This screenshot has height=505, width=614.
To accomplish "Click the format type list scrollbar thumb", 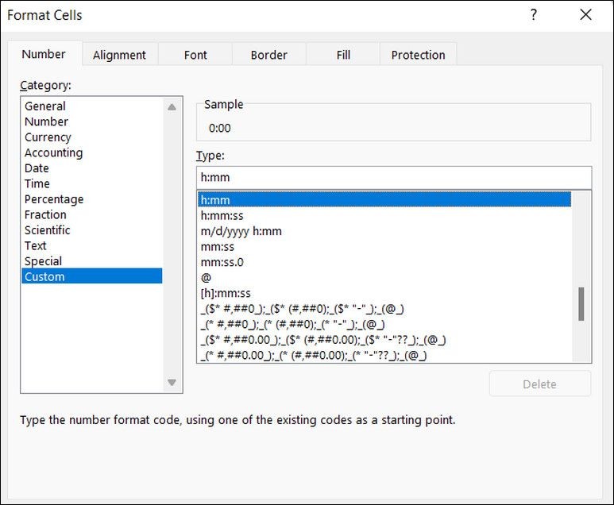I will [x=581, y=304].
